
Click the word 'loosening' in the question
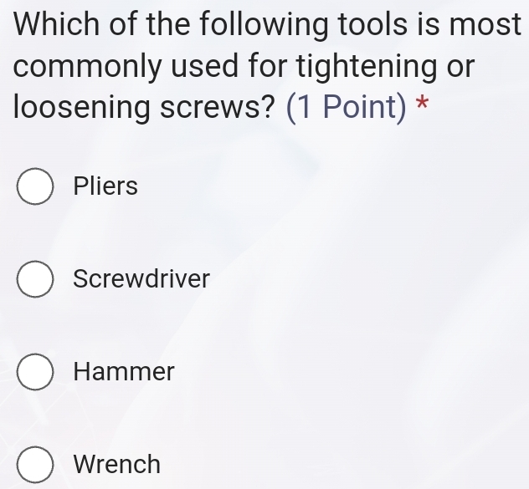coord(81,107)
